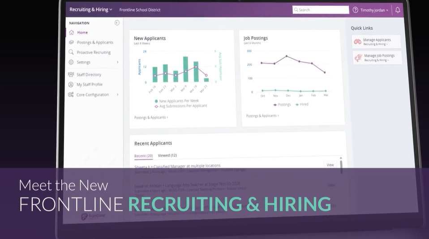The height and width of the screenshot is (239, 429).
Task: Collapse the navigation panel with arrow button
Action: click(117, 23)
